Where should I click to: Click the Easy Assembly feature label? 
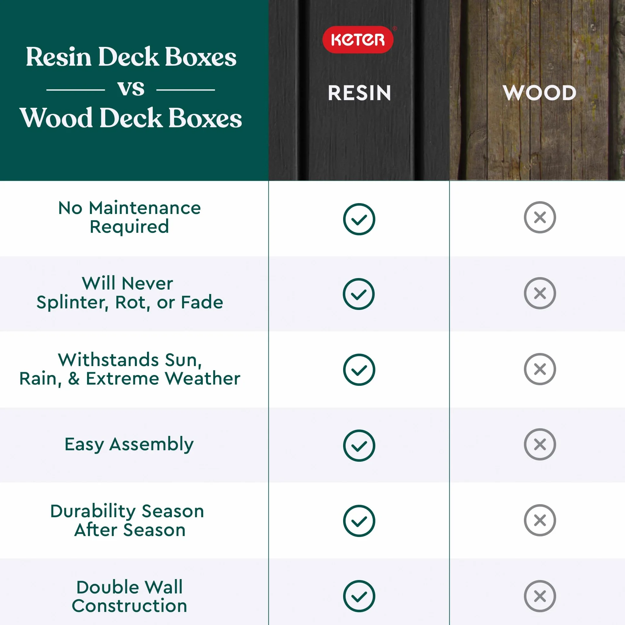tap(129, 445)
